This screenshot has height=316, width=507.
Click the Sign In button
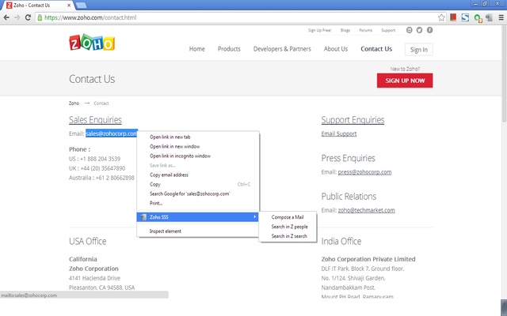(419, 49)
